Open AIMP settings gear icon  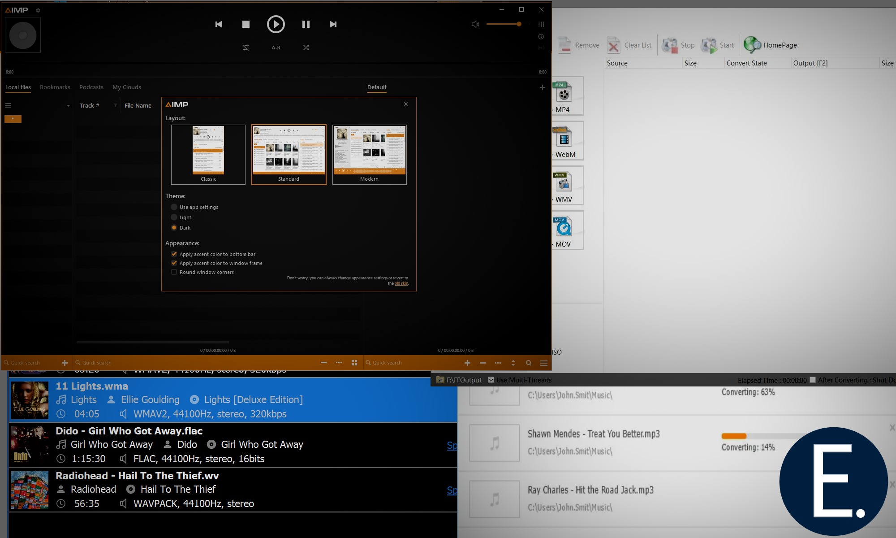click(x=38, y=10)
